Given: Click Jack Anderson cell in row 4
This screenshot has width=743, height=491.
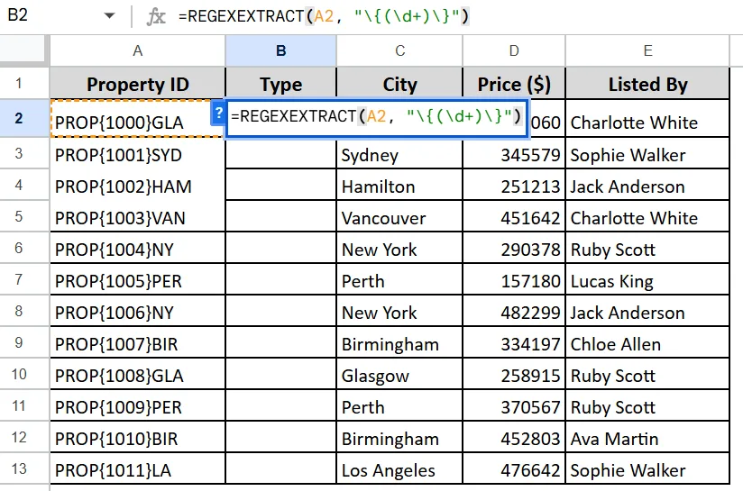Looking at the screenshot, I should [x=647, y=185].
